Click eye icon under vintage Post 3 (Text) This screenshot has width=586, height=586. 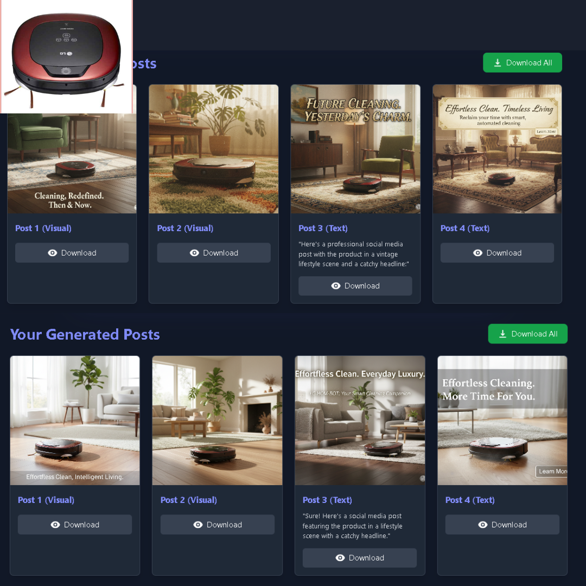point(336,286)
